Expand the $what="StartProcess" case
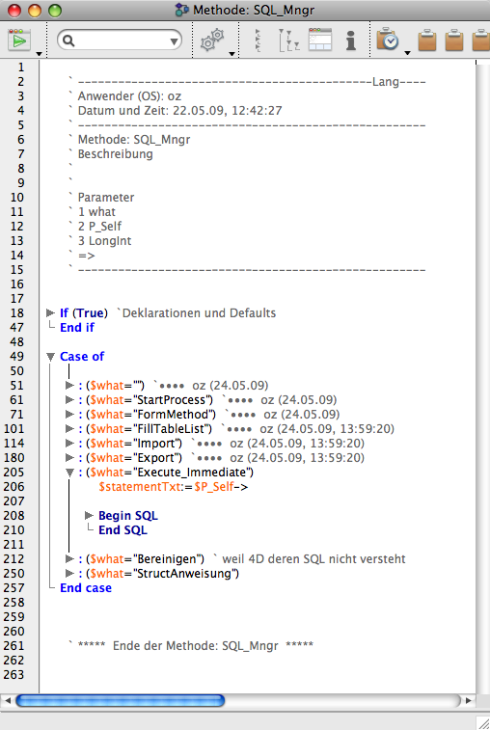 tap(69, 400)
